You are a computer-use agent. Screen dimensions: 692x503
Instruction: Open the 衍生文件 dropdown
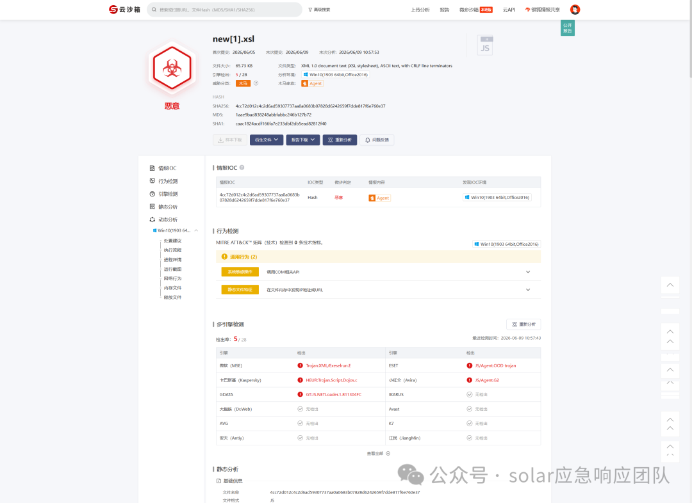point(267,140)
